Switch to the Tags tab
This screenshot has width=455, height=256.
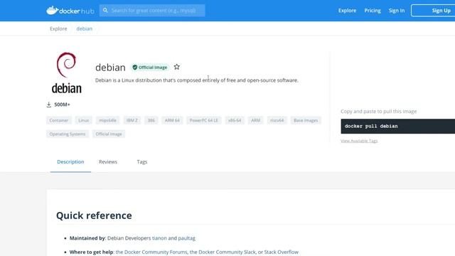(x=142, y=162)
